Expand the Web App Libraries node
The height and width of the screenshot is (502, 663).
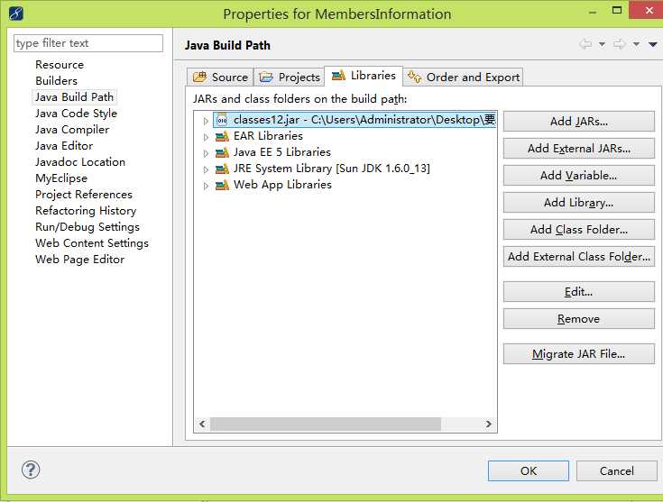(x=206, y=186)
